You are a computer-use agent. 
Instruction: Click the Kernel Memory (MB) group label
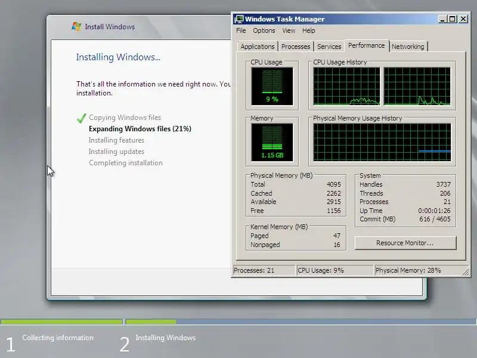point(279,227)
